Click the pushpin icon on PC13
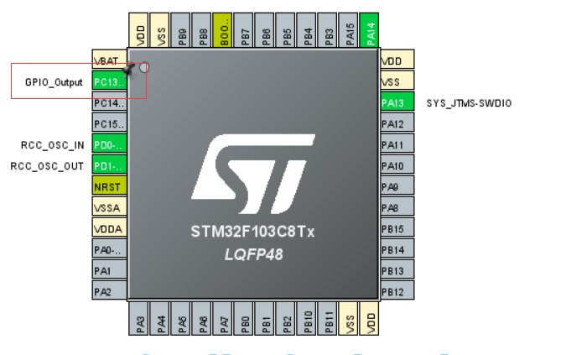Screen dimensions: 566x355 point(128,70)
